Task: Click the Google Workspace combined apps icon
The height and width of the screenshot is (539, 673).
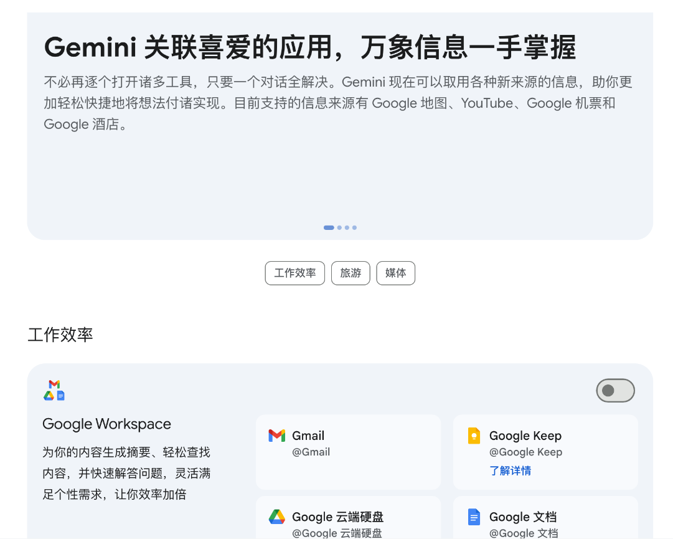Action: click(x=54, y=391)
